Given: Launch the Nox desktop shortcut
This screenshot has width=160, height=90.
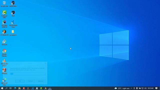Looking at the screenshot, I should coord(13,13).
